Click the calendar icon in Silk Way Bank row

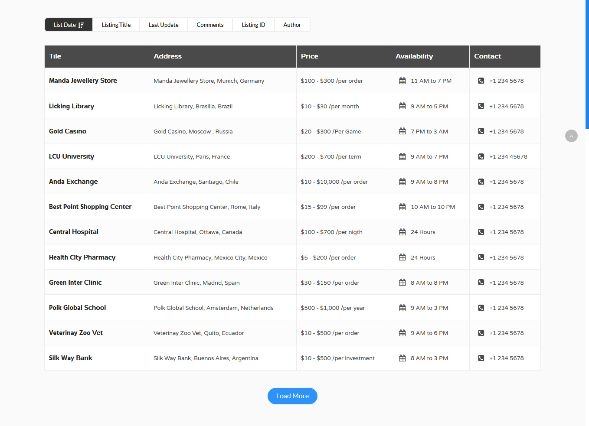coord(402,358)
